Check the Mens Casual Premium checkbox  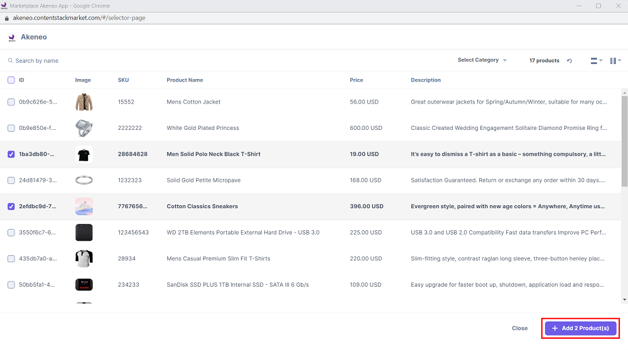pos(11,259)
